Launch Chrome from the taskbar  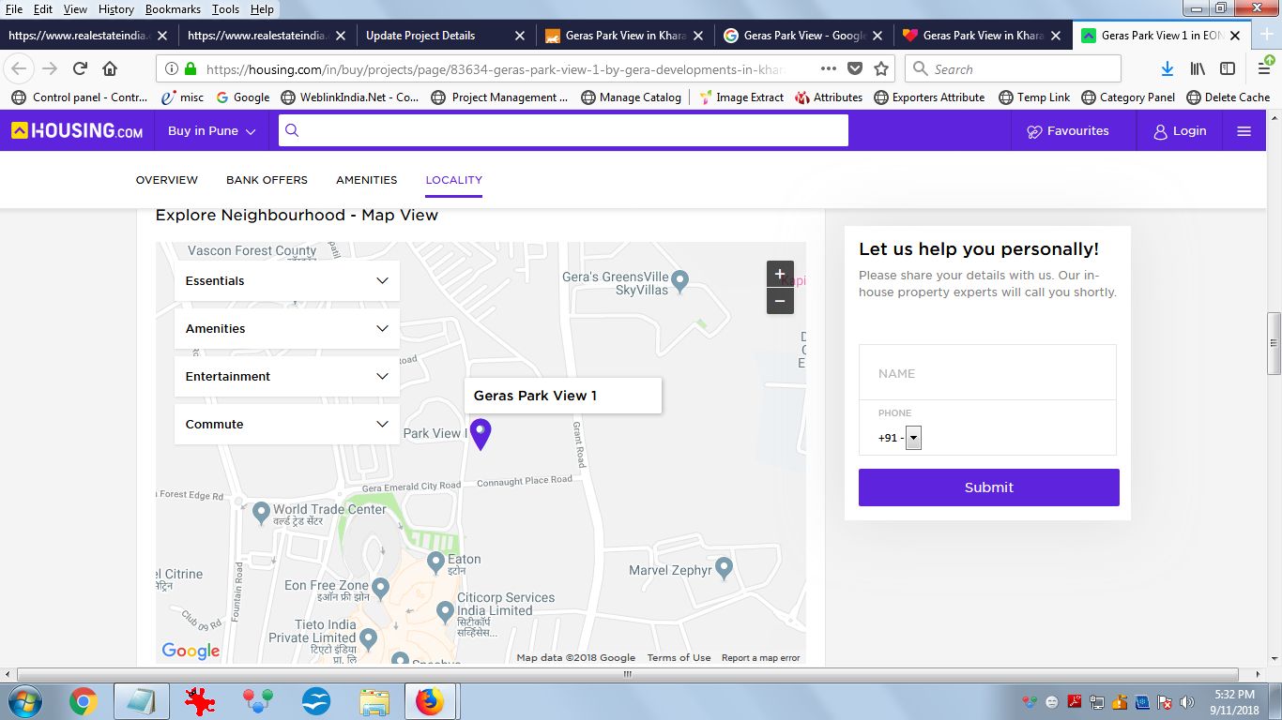click(x=84, y=701)
